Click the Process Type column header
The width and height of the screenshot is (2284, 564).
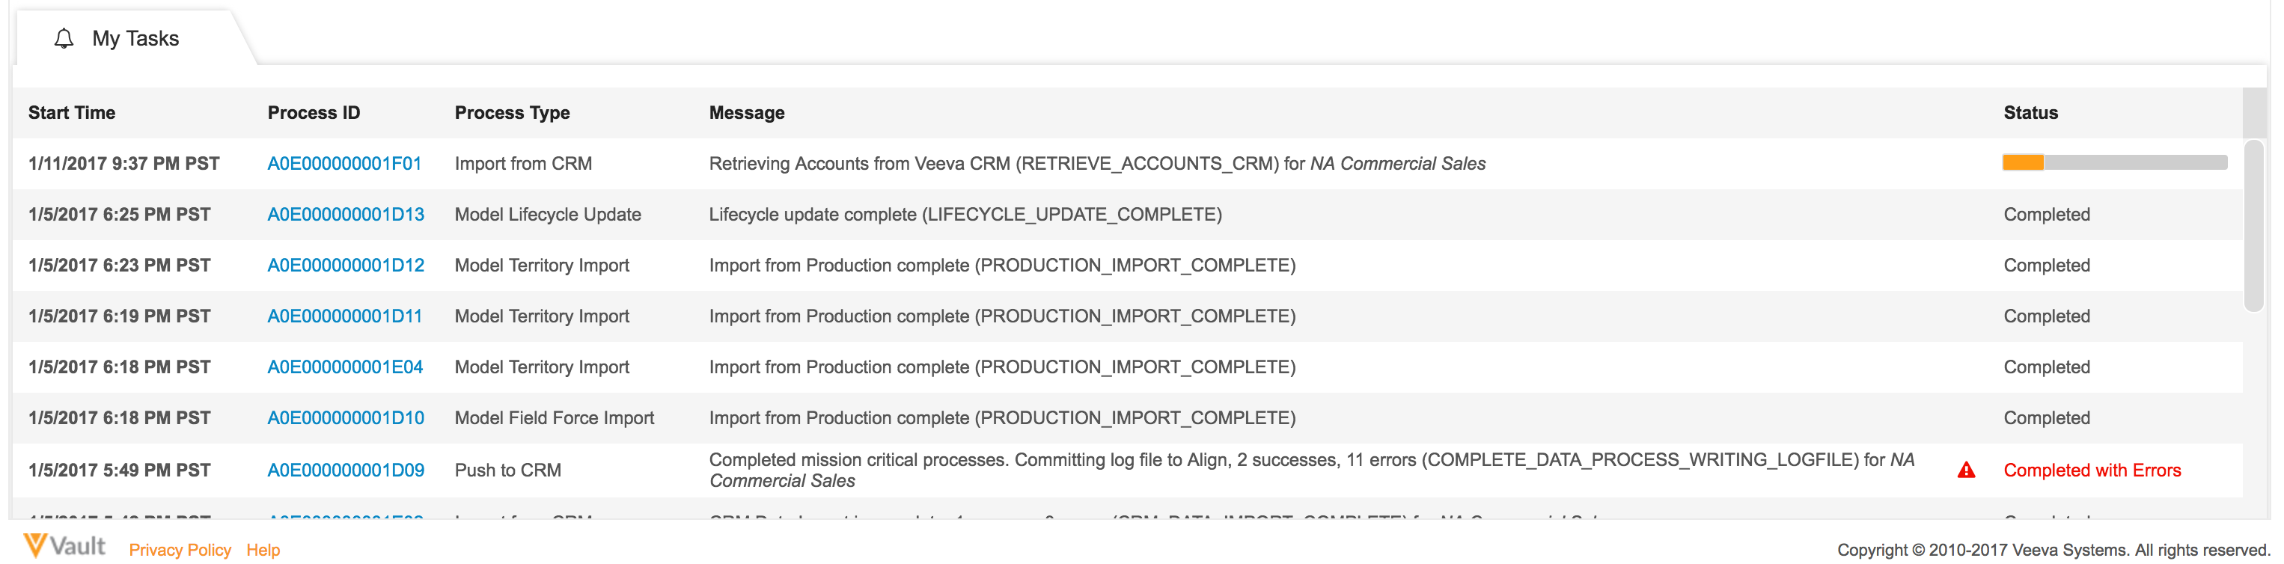(512, 113)
